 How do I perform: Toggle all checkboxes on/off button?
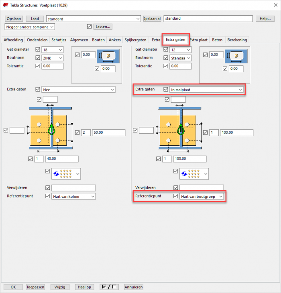click(x=109, y=287)
